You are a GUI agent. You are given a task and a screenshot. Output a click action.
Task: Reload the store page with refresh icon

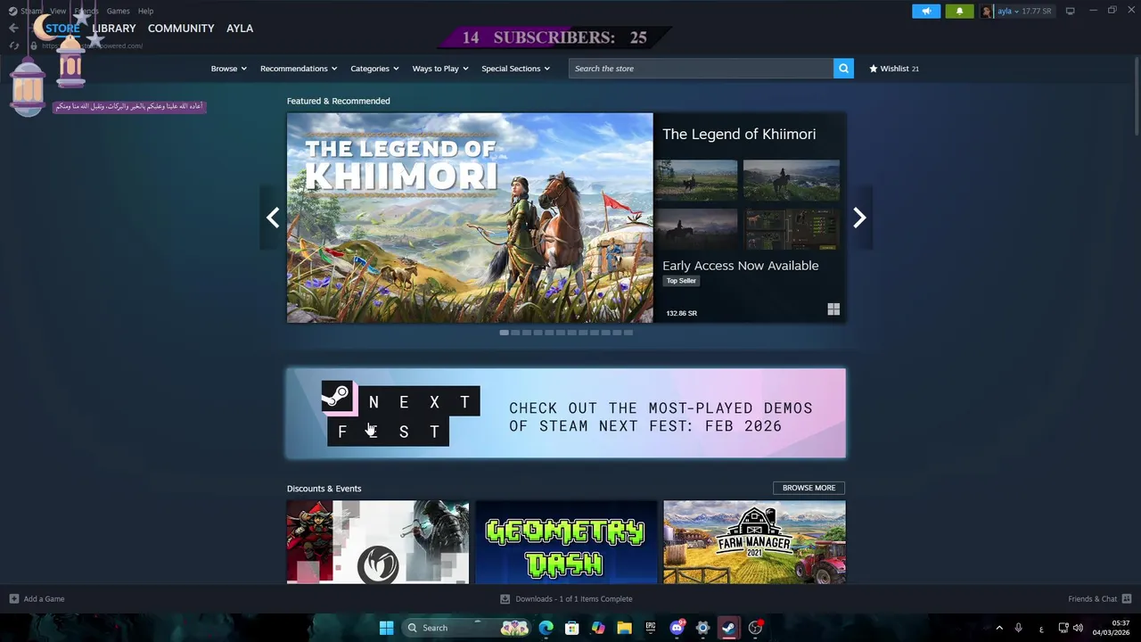tap(13, 45)
